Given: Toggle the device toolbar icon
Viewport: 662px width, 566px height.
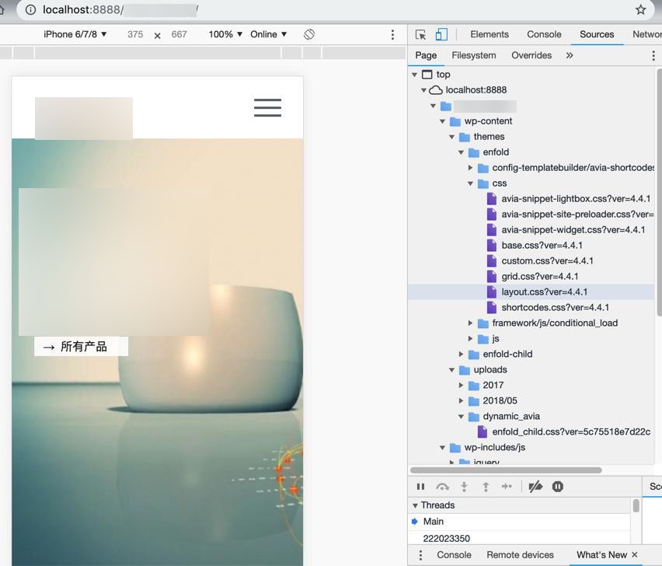Looking at the screenshot, I should (x=441, y=34).
